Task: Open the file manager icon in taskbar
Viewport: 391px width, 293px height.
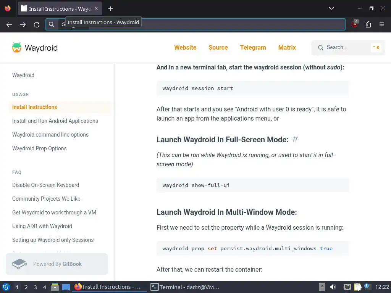Action: coord(55,287)
